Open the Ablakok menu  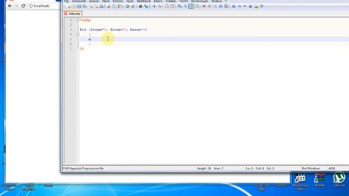pos(216,1)
